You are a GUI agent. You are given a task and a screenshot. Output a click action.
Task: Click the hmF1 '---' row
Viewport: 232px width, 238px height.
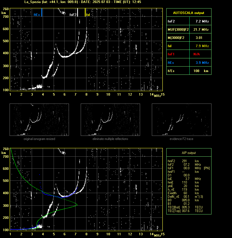point(183,172)
